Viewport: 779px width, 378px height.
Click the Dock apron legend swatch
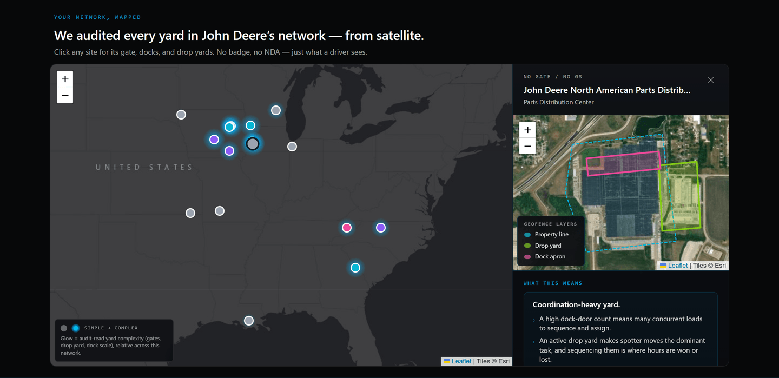527,257
